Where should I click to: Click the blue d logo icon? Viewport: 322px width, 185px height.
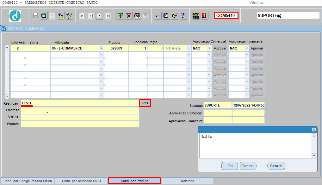[x=15, y=16]
